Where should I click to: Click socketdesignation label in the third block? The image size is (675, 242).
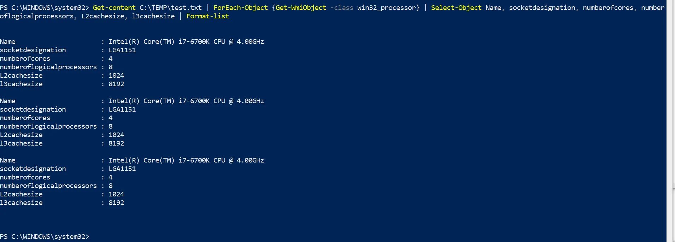pos(33,169)
